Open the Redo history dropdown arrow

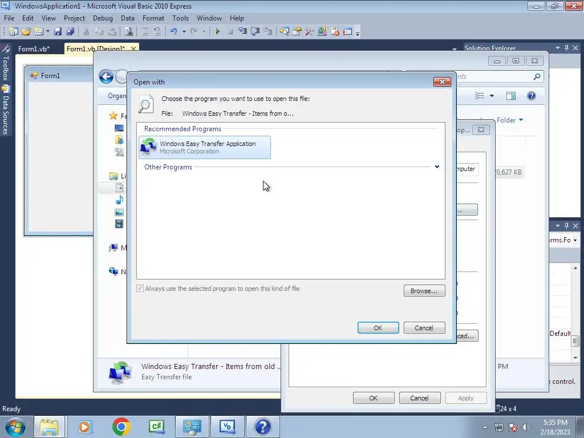pos(204,32)
